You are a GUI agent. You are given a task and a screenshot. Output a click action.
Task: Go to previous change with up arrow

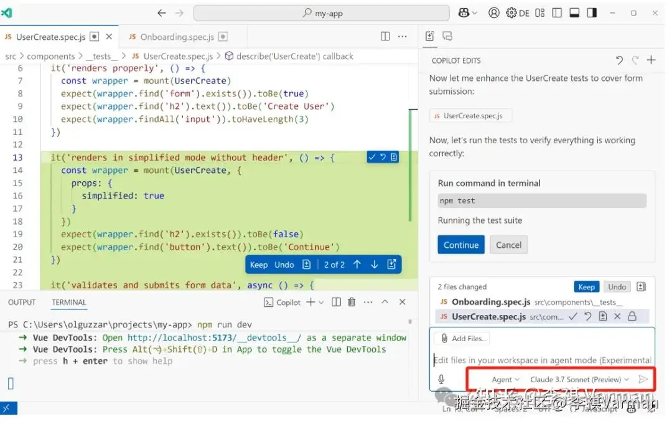coord(357,265)
